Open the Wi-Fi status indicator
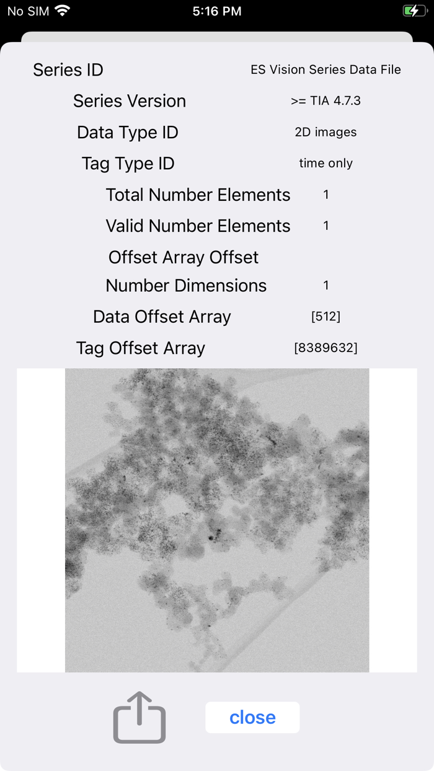 60,11
